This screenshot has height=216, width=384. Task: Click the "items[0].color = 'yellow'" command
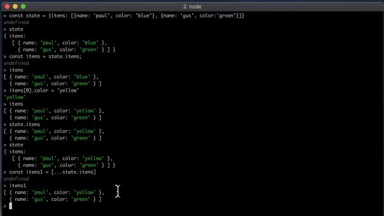pyautogui.click(x=41, y=91)
